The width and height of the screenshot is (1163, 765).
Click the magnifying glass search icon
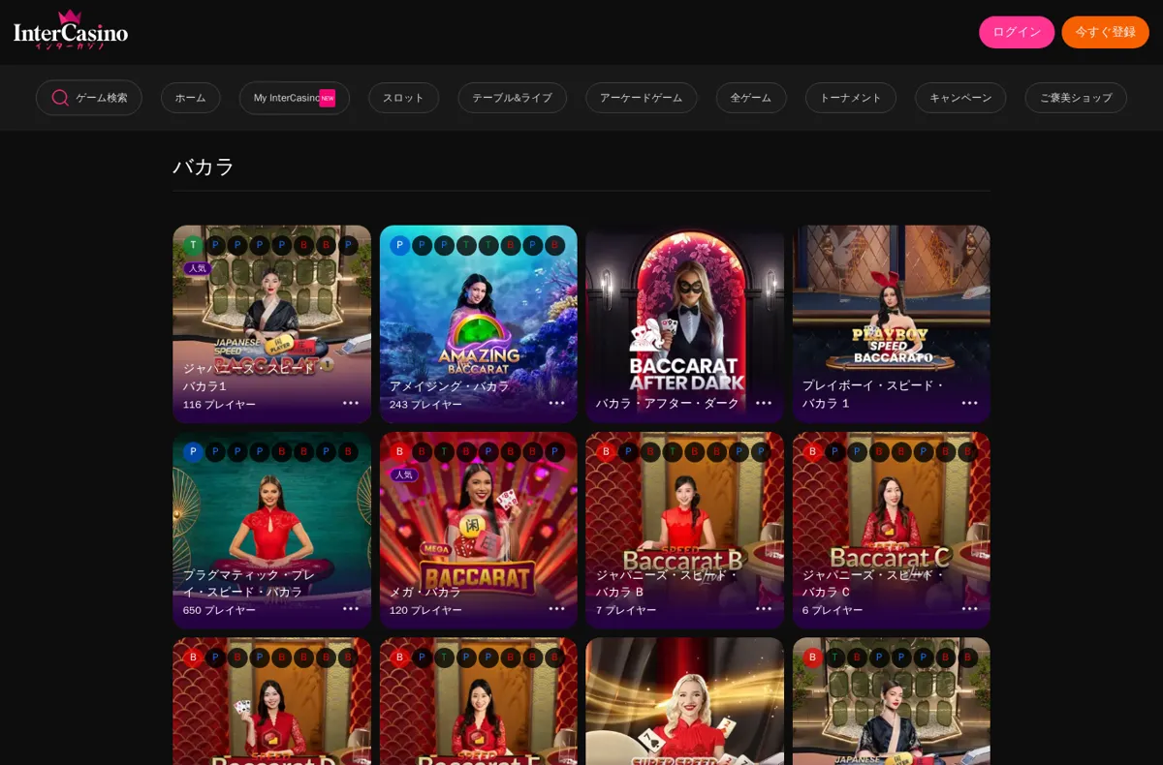click(x=60, y=98)
